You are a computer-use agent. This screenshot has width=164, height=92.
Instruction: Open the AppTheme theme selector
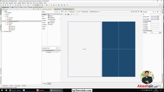click(x=85, y=12)
